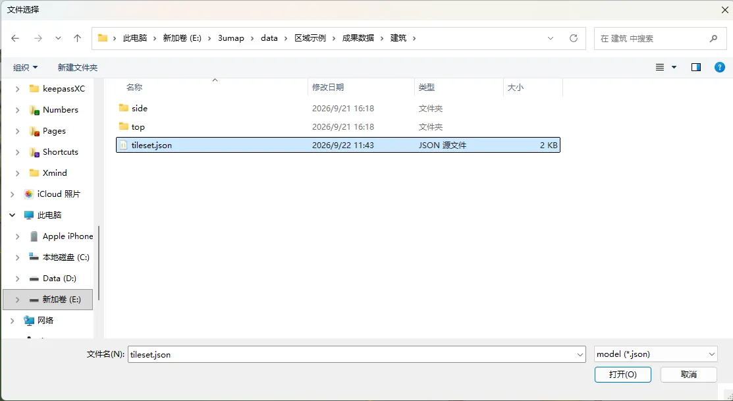Click 建筑 in the breadcrumb
Image resolution: width=733 pixels, height=401 pixels.
[398, 38]
